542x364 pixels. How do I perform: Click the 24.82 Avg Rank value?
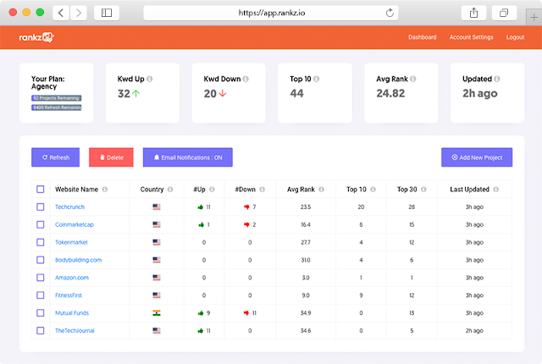click(x=390, y=93)
